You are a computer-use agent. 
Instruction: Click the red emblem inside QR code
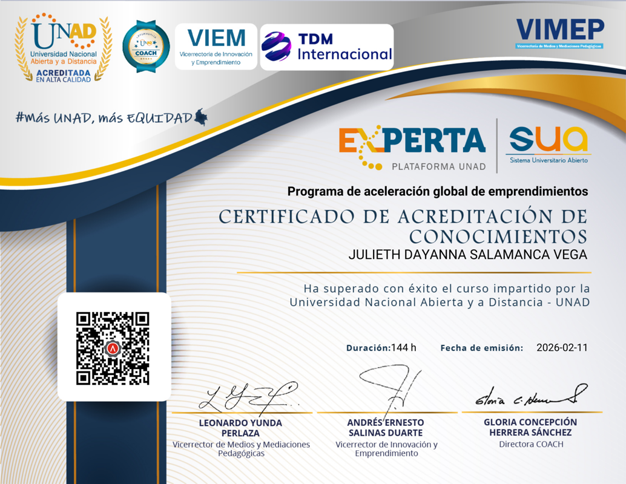[x=113, y=348]
